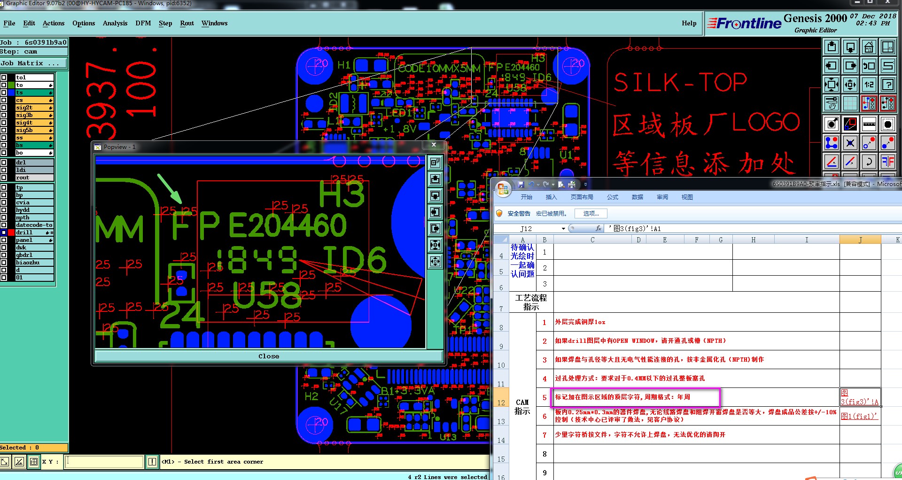The image size is (902, 480).
Task: Click the X Y coordinate input field
Action: (x=104, y=462)
